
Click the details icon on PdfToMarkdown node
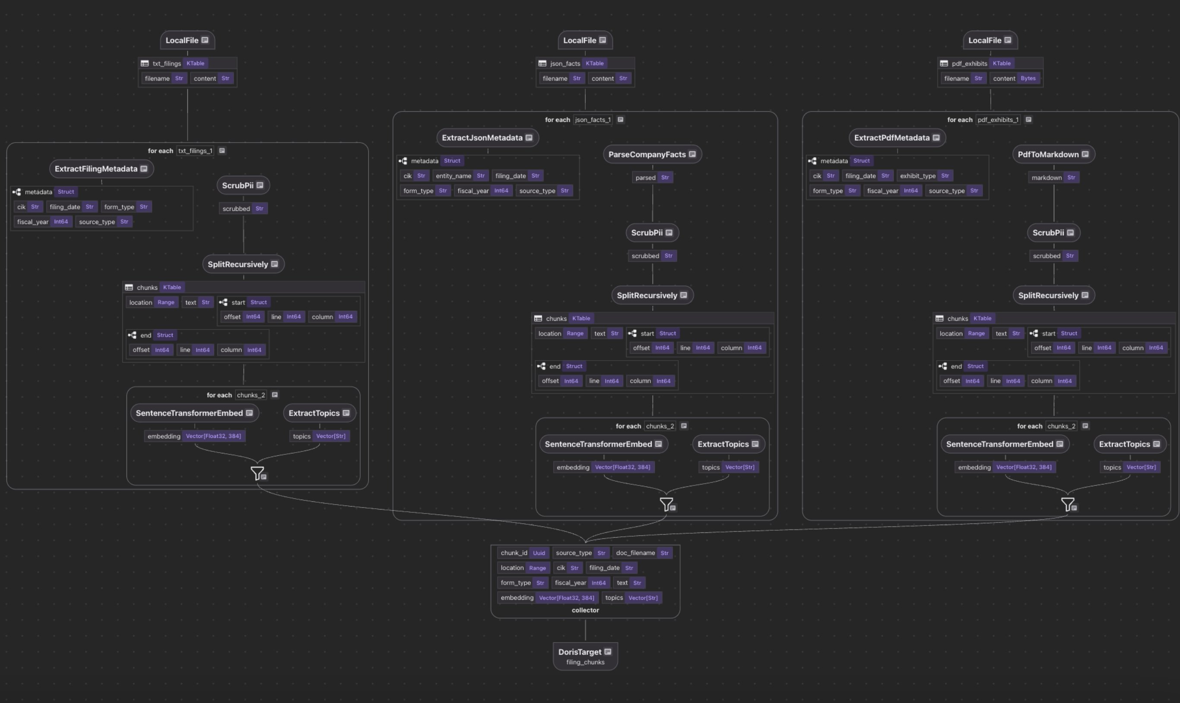[1087, 154]
